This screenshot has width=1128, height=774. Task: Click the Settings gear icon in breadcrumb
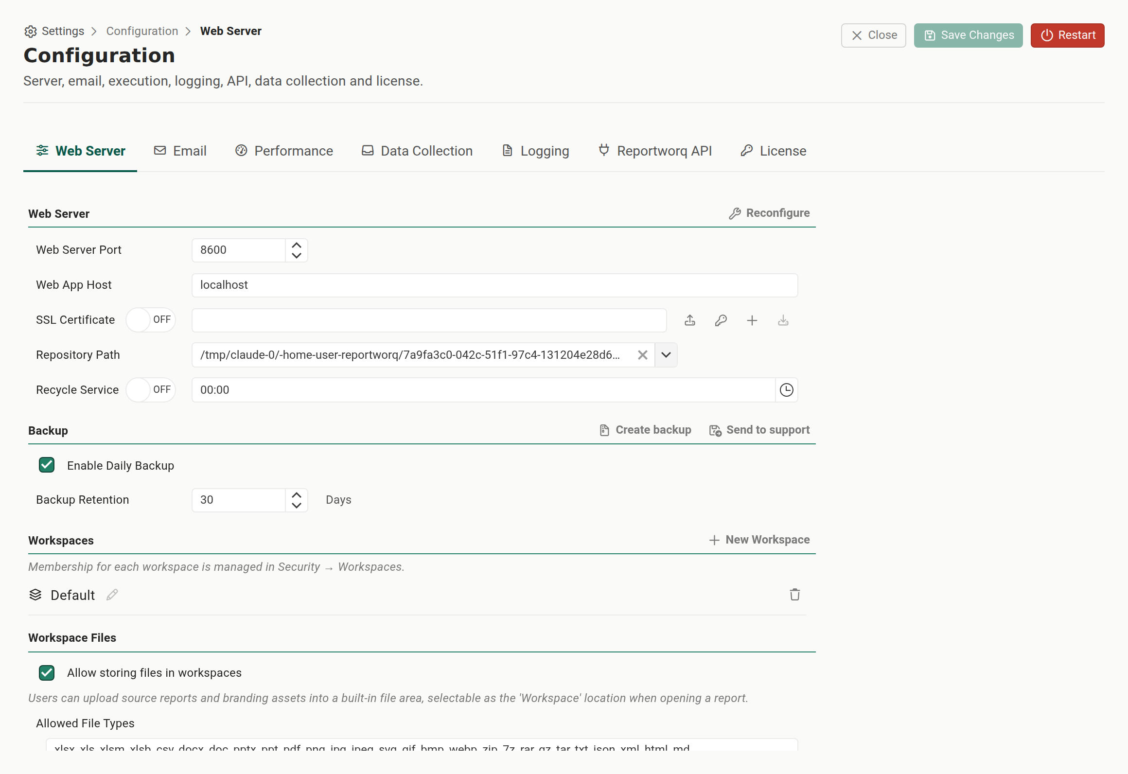click(30, 32)
